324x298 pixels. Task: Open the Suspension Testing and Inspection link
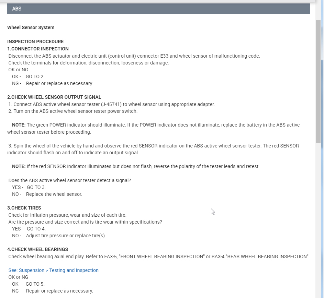[x=54, y=270]
